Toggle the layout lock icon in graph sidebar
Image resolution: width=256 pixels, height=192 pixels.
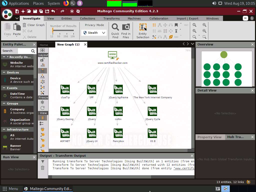pos(42,60)
